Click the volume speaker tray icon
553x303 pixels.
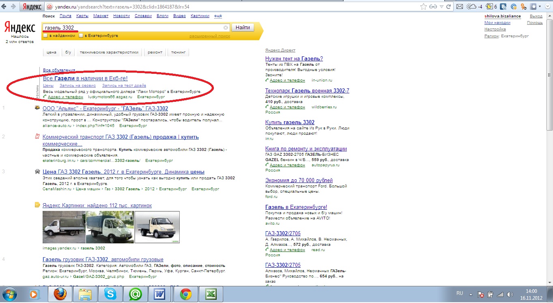pyautogui.click(x=510, y=294)
